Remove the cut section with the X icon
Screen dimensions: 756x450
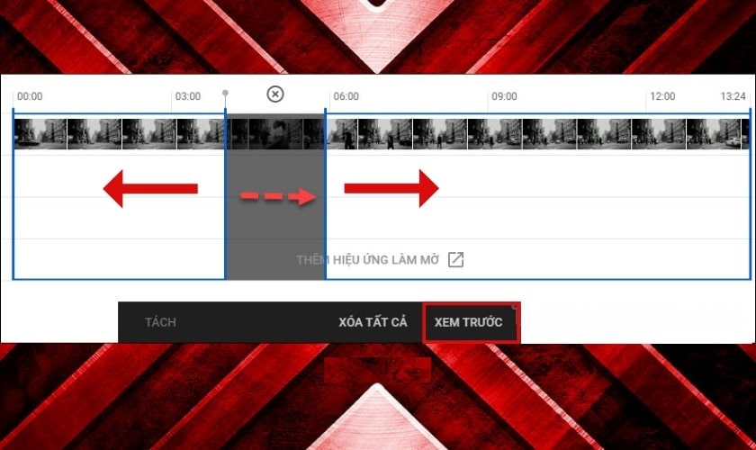(275, 94)
